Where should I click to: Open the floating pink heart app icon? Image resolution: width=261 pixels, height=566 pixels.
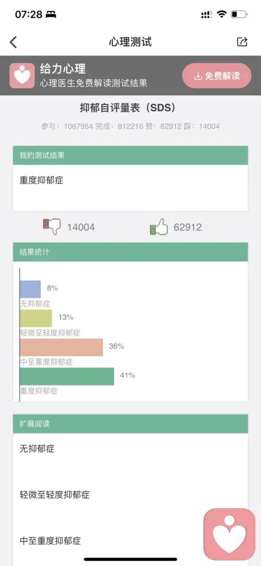[x=229, y=534]
